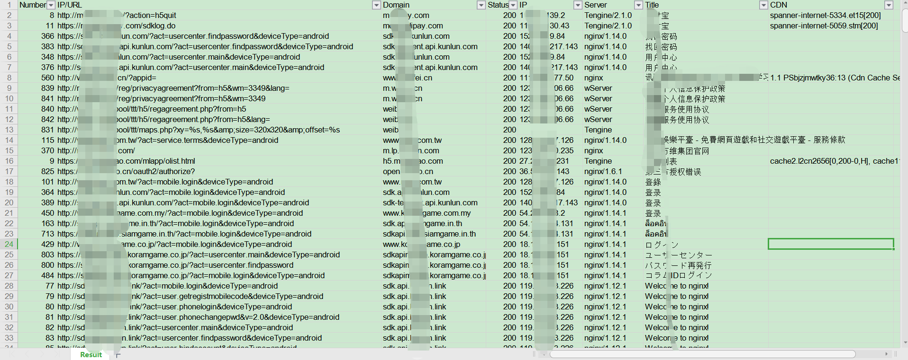Screen dimensions: 908x360
Task: Select Number cell 115
Action: coord(36,140)
